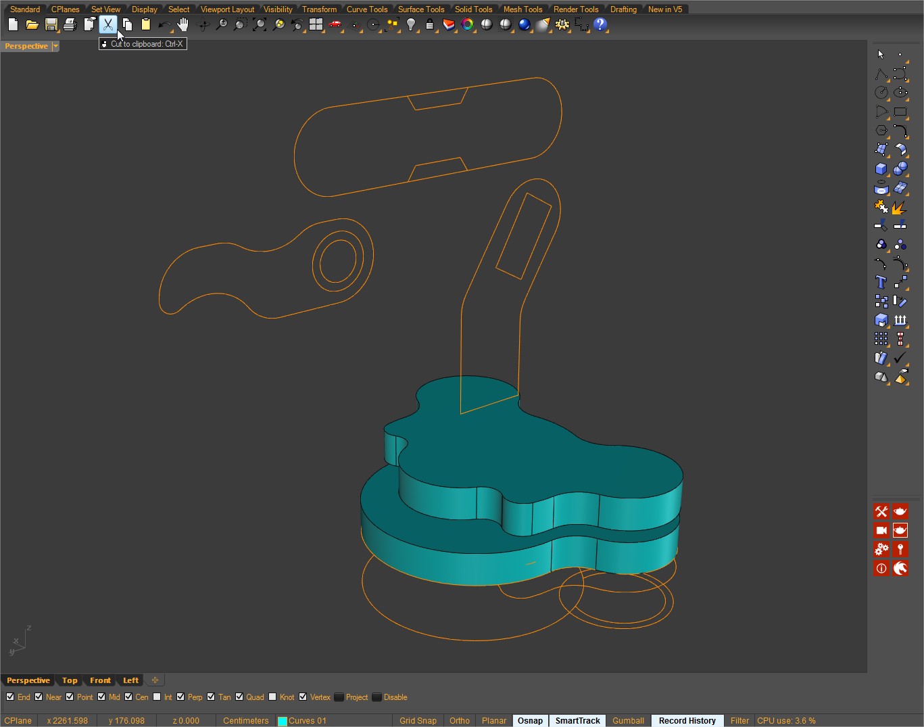Switch to the CPlanes toolbar tab

(x=66, y=9)
